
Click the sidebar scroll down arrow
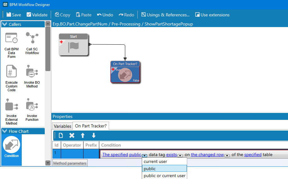click(48, 163)
